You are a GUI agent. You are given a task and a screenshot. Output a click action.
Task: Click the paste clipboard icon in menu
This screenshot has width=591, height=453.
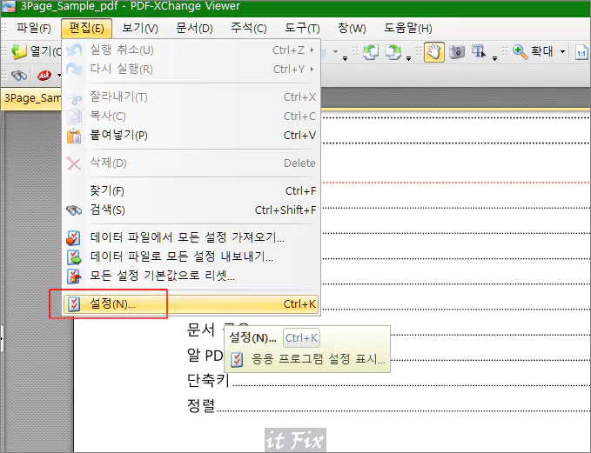74,136
